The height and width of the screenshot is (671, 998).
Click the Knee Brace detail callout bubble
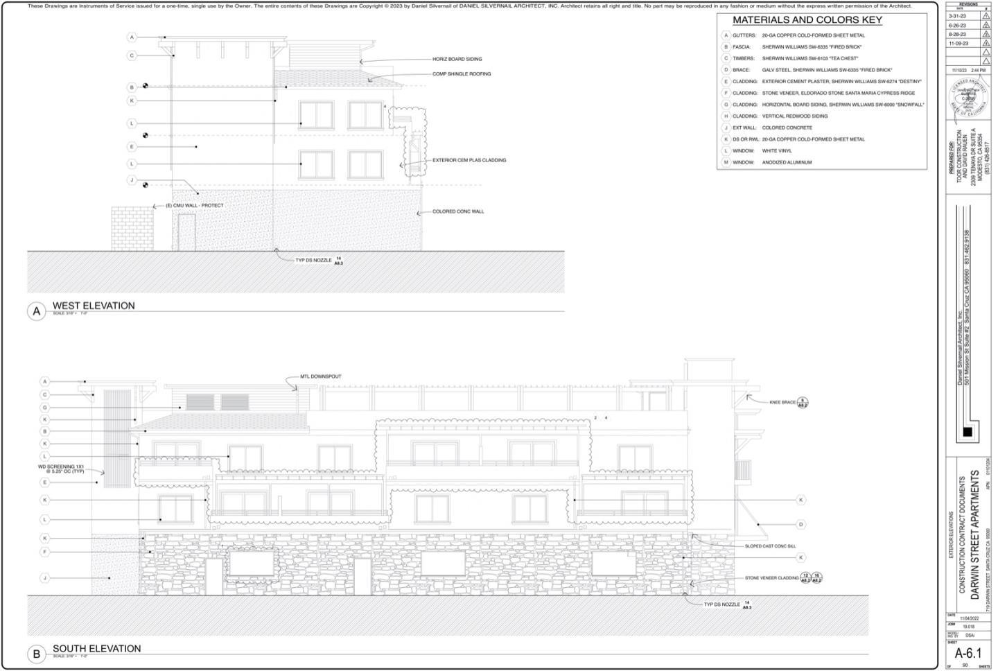pyautogui.click(x=803, y=402)
